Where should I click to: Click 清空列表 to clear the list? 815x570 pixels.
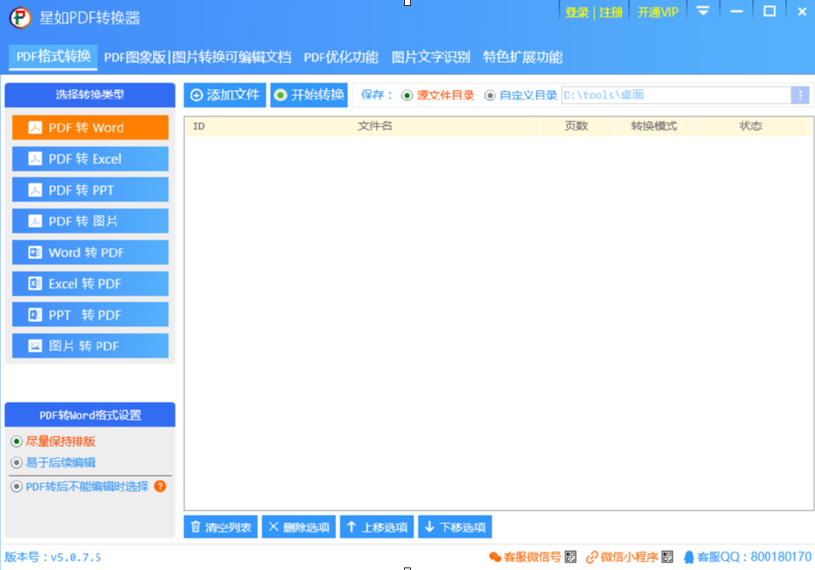[221, 527]
